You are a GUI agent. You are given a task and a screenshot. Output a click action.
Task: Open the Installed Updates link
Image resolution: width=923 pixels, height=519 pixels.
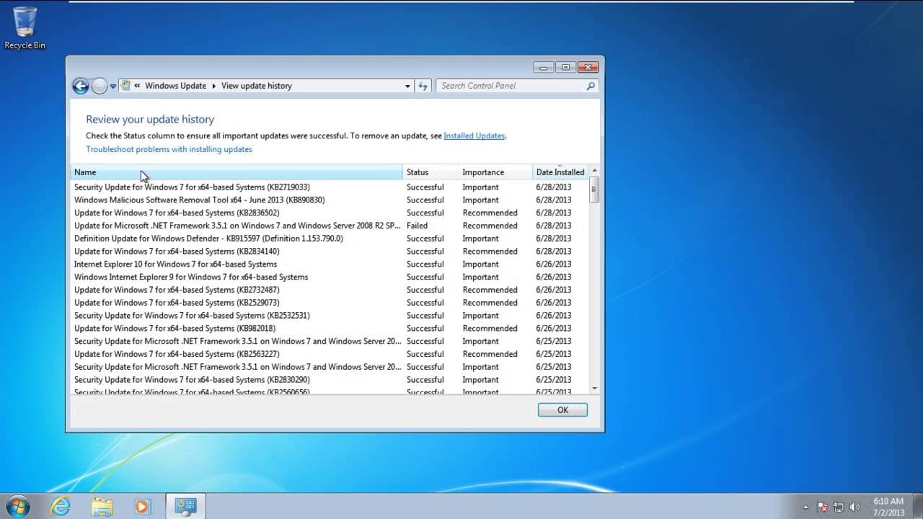[x=474, y=136]
